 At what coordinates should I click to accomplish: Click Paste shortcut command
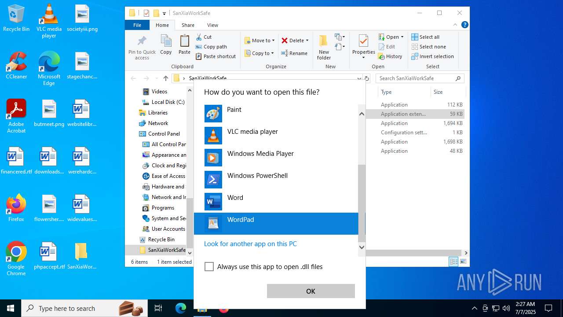pyautogui.click(x=216, y=56)
